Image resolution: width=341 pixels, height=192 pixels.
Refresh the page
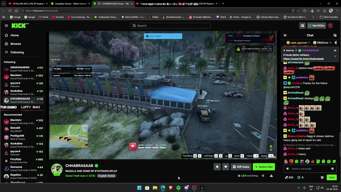tap(10, 11)
